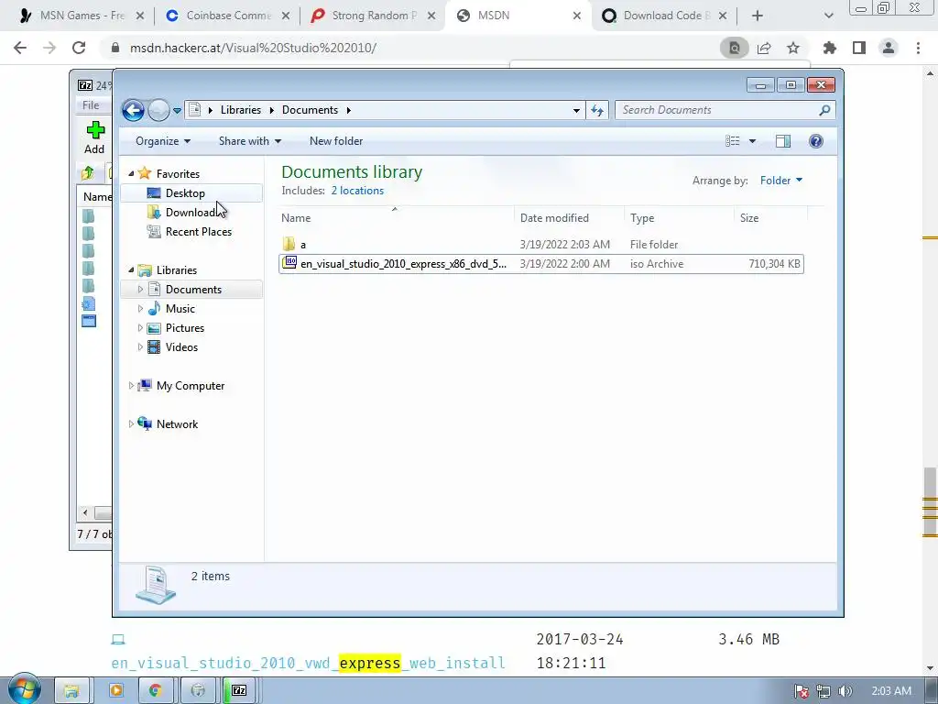
Task: Open Explorer help via question mark icon
Action: [x=816, y=141]
